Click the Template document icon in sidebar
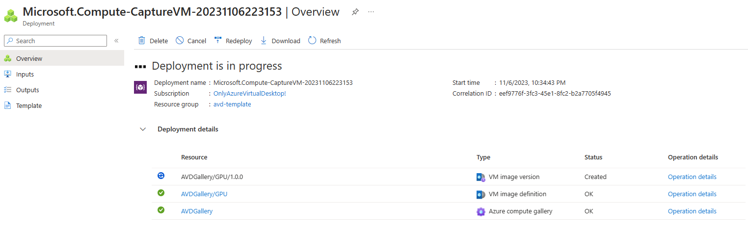The width and height of the screenshot is (748, 232). pyautogui.click(x=7, y=105)
